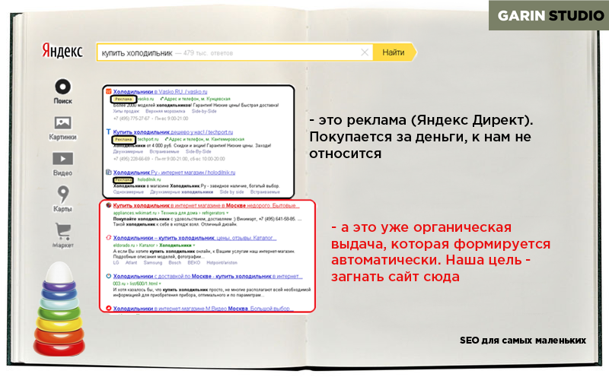Screen dimensions: 609x377
Task: Click the favicon beside Холодильник.Ру ad title
Action: pos(109,173)
